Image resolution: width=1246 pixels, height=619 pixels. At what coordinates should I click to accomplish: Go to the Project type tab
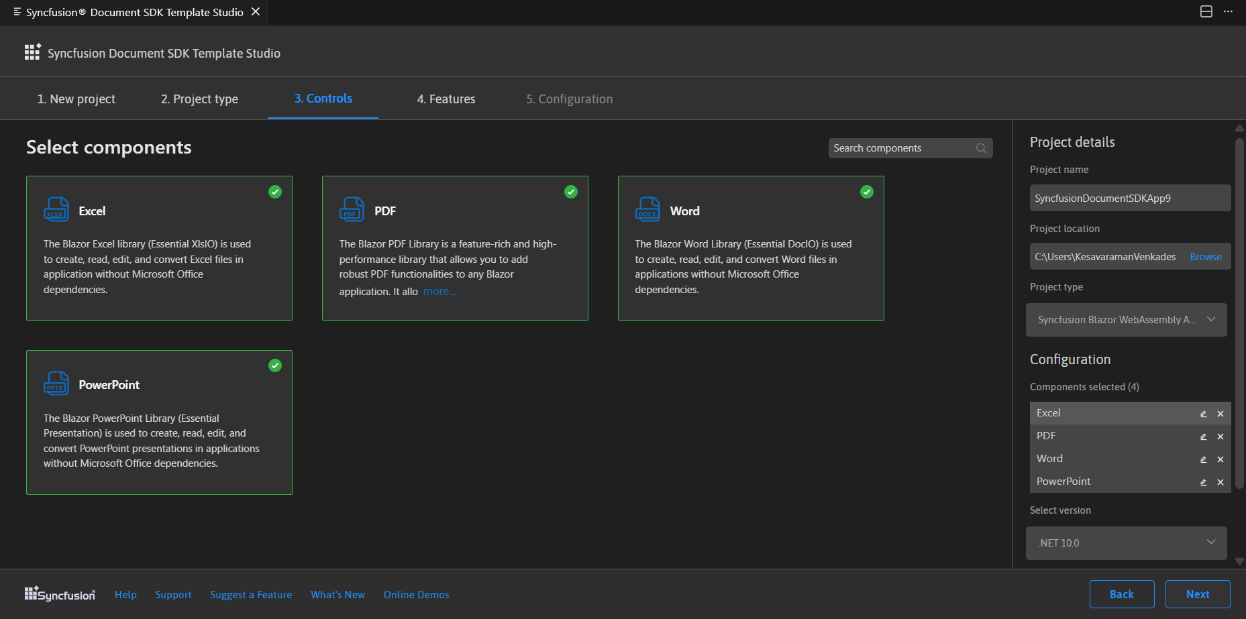[x=199, y=99]
